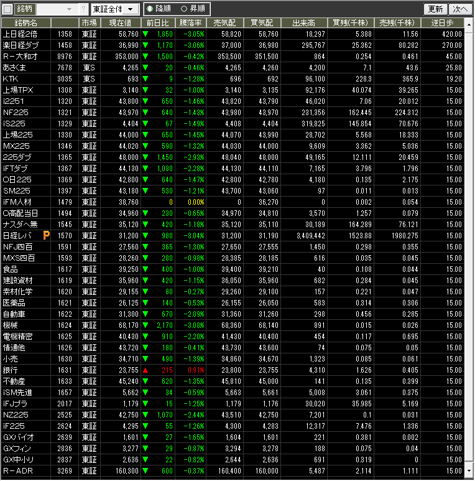This screenshot has width=475, height=481.
Task: Click the orange P icon beside 日経レバ
Action: point(46,236)
